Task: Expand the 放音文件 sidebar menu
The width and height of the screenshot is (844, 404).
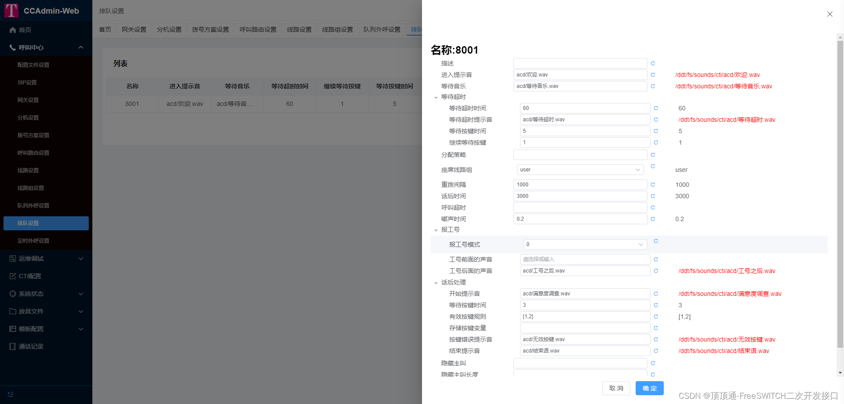Action: pos(46,311)
